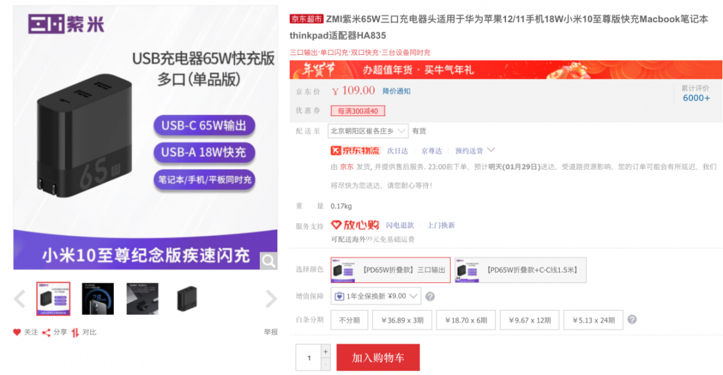The image size is (723, 375).
Task: Click the magnifier zoom icon on product image
Action: coord(268,261)
